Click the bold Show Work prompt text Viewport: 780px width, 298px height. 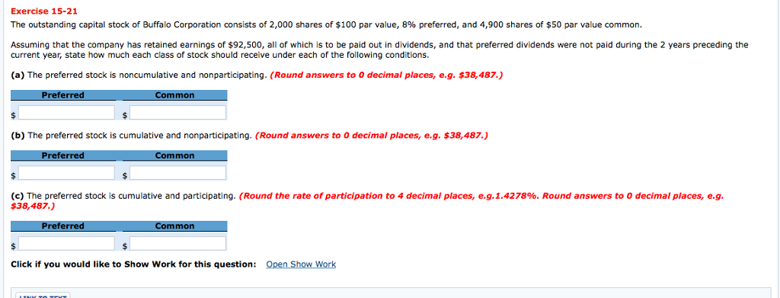click(133, 264)
